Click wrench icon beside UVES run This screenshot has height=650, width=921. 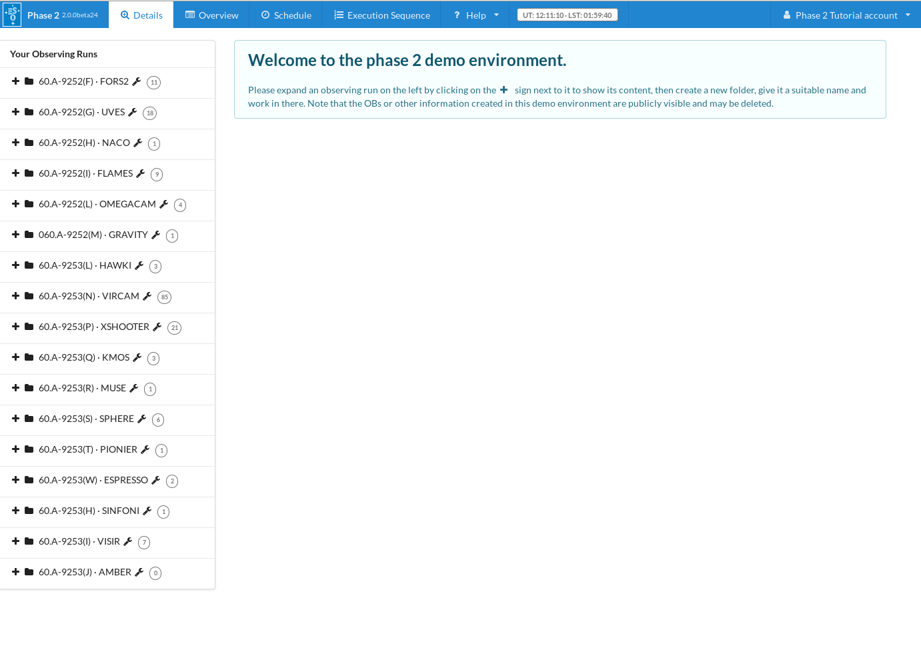tap(133, 112)
